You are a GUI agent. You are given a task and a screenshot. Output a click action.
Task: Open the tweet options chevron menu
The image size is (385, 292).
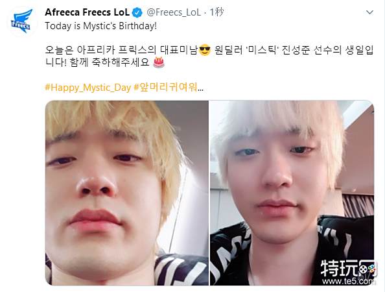(369, 12)
